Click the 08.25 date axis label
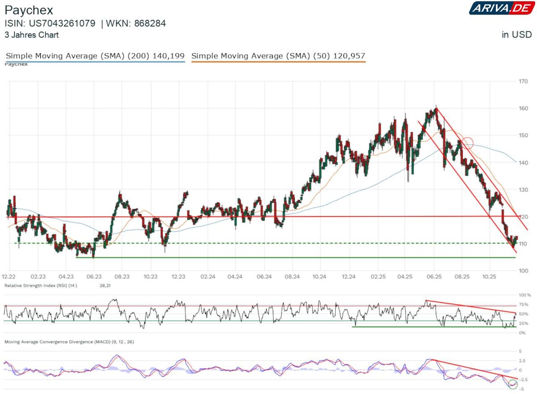The height and width of the screenshot is (394, 537). coord(461,277)
